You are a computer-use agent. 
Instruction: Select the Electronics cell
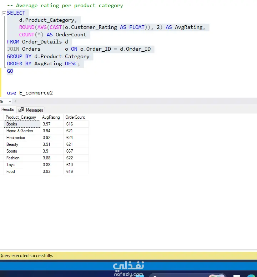coord(22,138)
